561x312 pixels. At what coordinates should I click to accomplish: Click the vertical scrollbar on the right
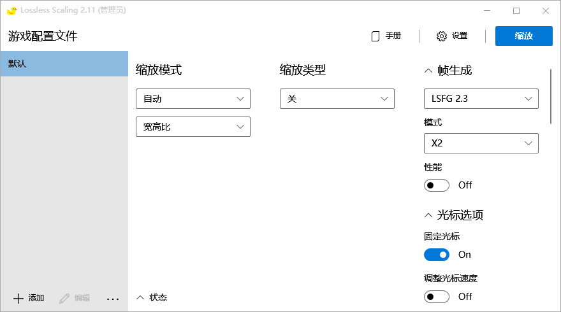[551, 97]
